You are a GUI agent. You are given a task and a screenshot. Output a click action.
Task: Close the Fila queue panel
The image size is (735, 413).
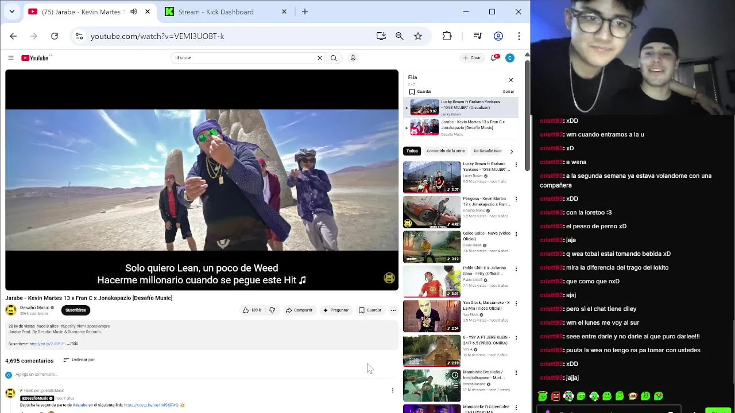point(510,80)
